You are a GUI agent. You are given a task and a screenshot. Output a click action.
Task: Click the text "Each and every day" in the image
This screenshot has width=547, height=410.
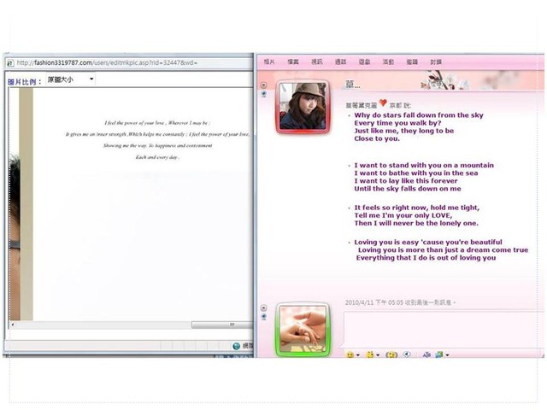tap(157, 157)
